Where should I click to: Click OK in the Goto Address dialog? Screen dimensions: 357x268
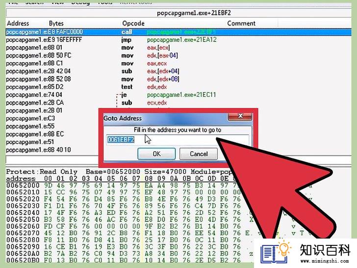pyautogui.click(x=156, y=154)
